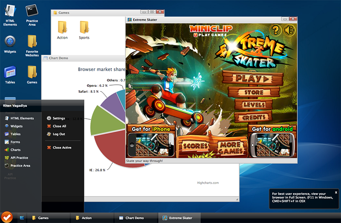Click the Get for android banner

pos(272,141)
